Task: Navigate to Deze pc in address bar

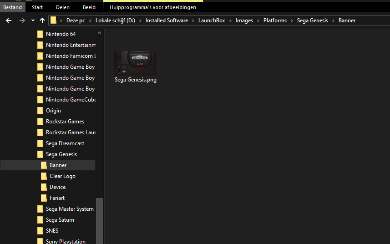Action: pyautogui.click(x=76, y=20)
